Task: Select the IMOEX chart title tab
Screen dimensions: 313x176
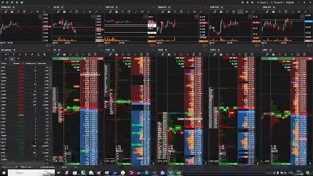Action: tap(6, 7)
